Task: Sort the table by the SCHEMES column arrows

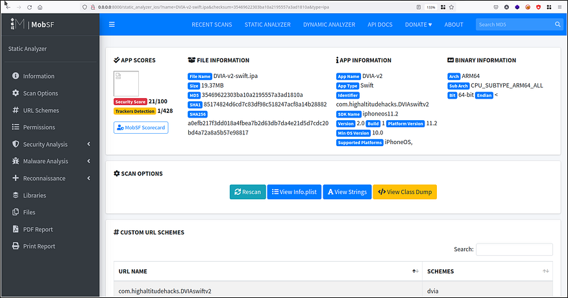Action: (545, 271)
